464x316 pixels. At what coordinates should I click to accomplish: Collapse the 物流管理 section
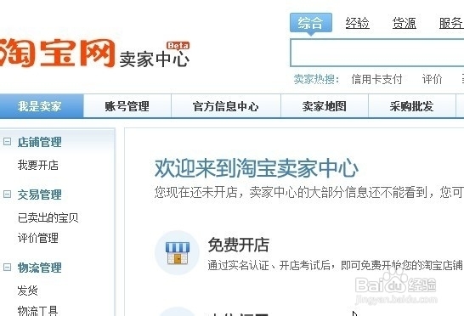[x=7, y=268]
